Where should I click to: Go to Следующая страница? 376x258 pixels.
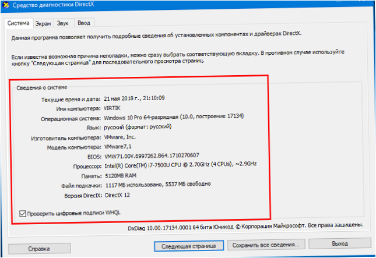point(189,246)
